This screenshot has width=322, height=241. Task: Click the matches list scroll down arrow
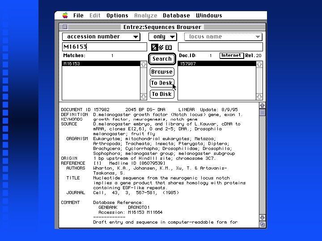click(144, 96)
